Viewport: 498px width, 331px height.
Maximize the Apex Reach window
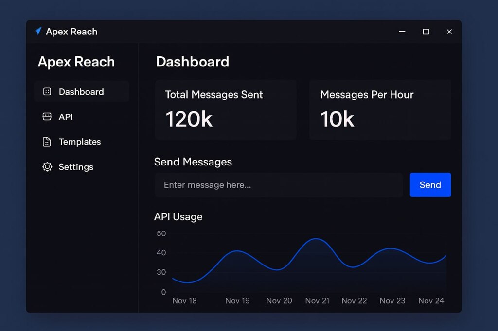[426, 32]
